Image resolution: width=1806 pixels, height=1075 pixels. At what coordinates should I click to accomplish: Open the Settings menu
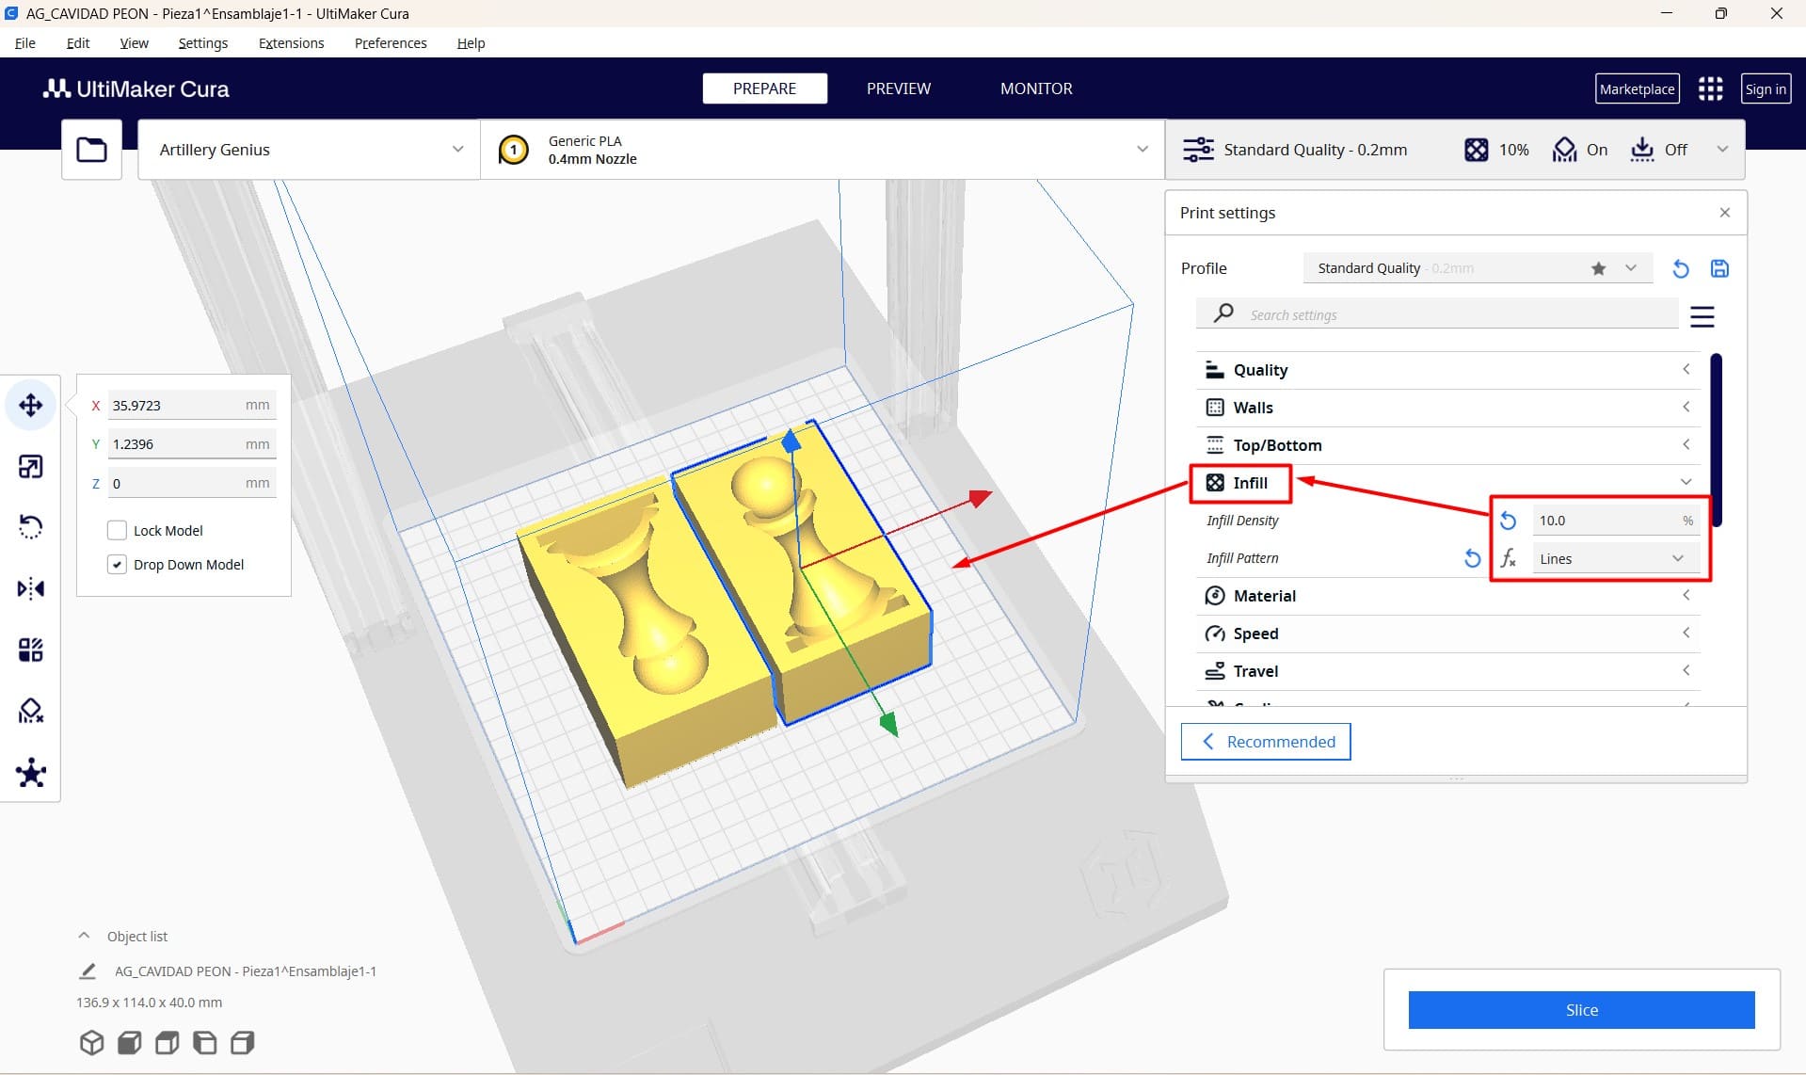(x=203, y=43)
